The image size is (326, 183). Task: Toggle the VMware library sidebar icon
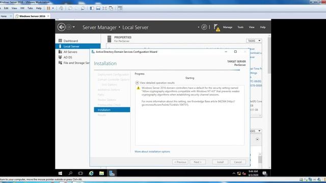92,8
